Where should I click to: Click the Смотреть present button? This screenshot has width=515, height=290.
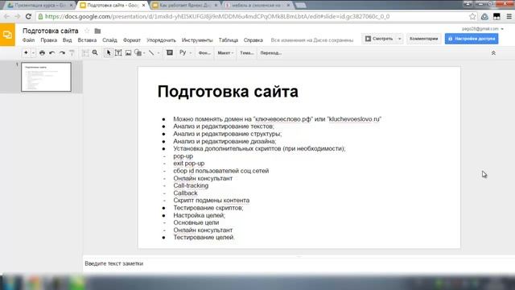[x=379, y=39]
